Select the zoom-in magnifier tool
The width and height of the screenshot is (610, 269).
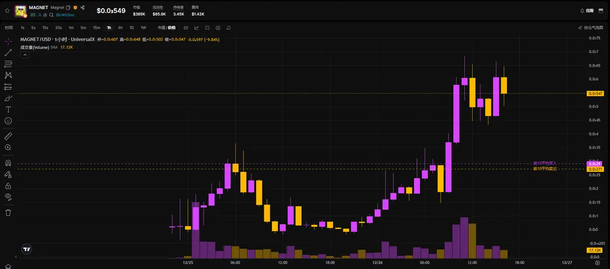click(x=8, y=147)
